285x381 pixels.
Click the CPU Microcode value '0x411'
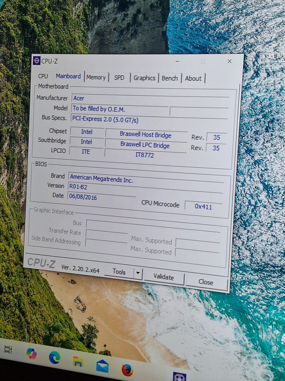coord(203,206)
